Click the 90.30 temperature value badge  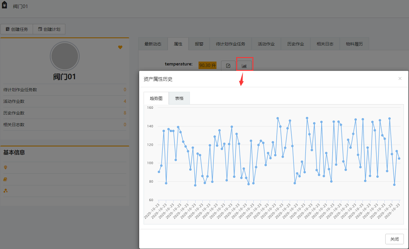pos(207,65)
